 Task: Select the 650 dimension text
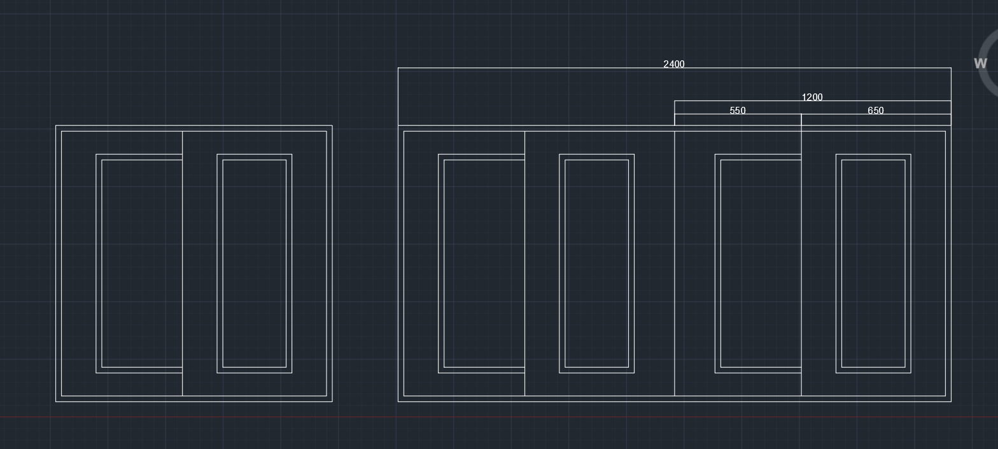(x=876, y=111)
